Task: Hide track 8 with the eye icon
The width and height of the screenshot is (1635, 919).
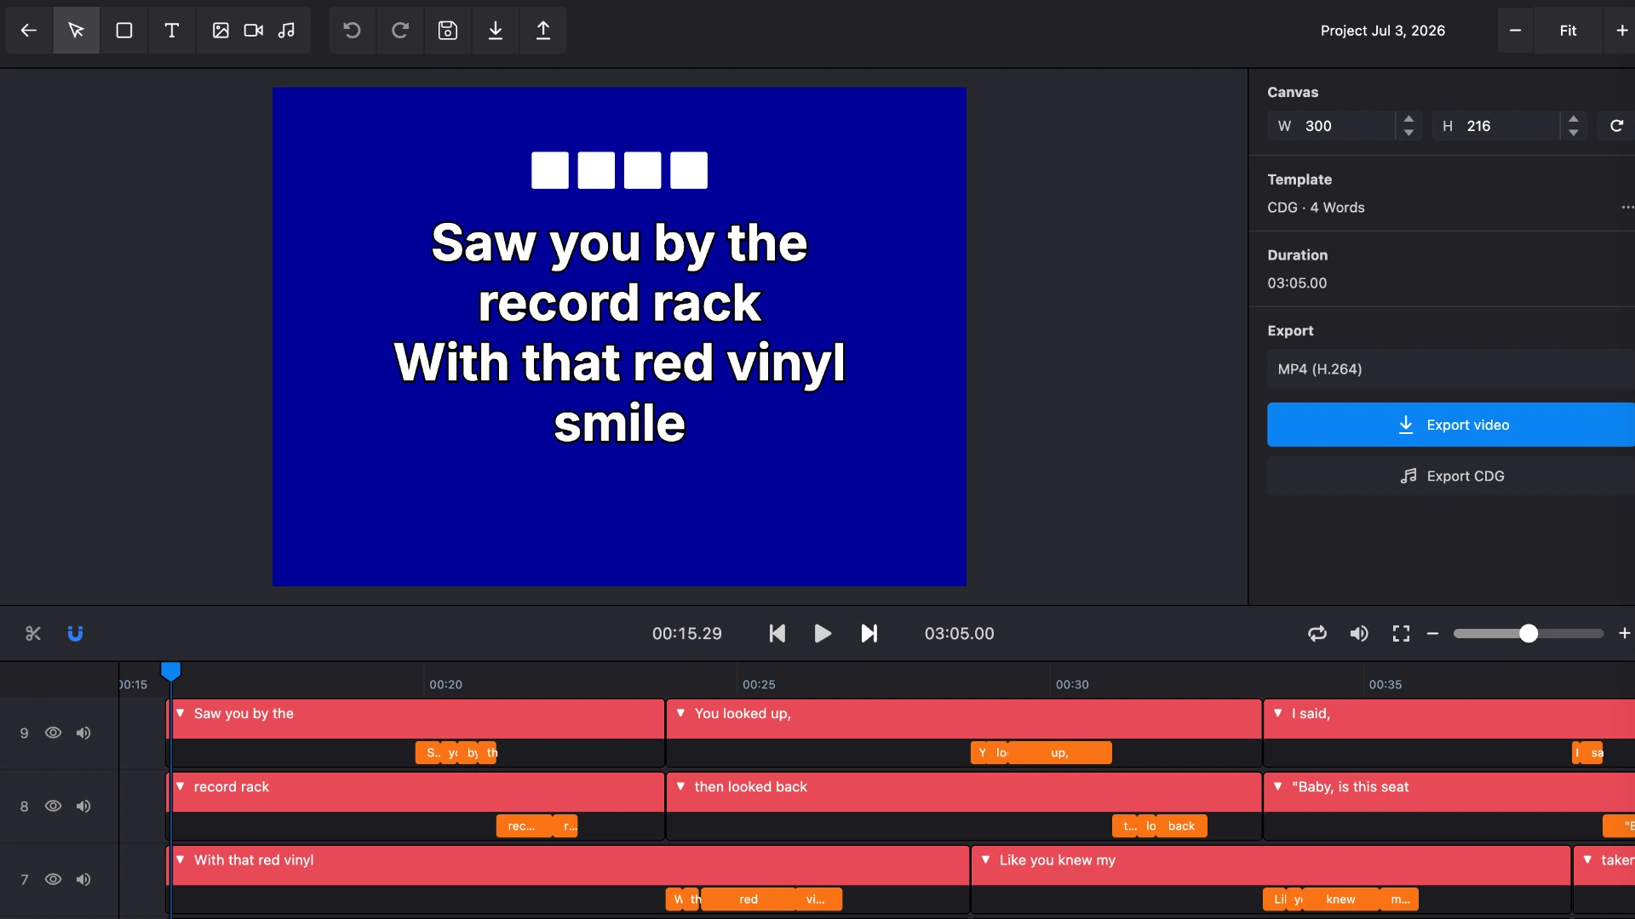Action: pyautogui.click(x=53, y=806)
